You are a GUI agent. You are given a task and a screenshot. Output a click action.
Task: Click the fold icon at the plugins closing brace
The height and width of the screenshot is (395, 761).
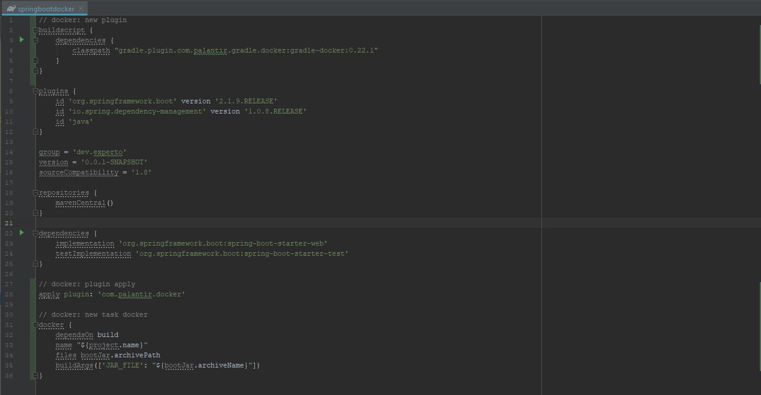point(35,131)
